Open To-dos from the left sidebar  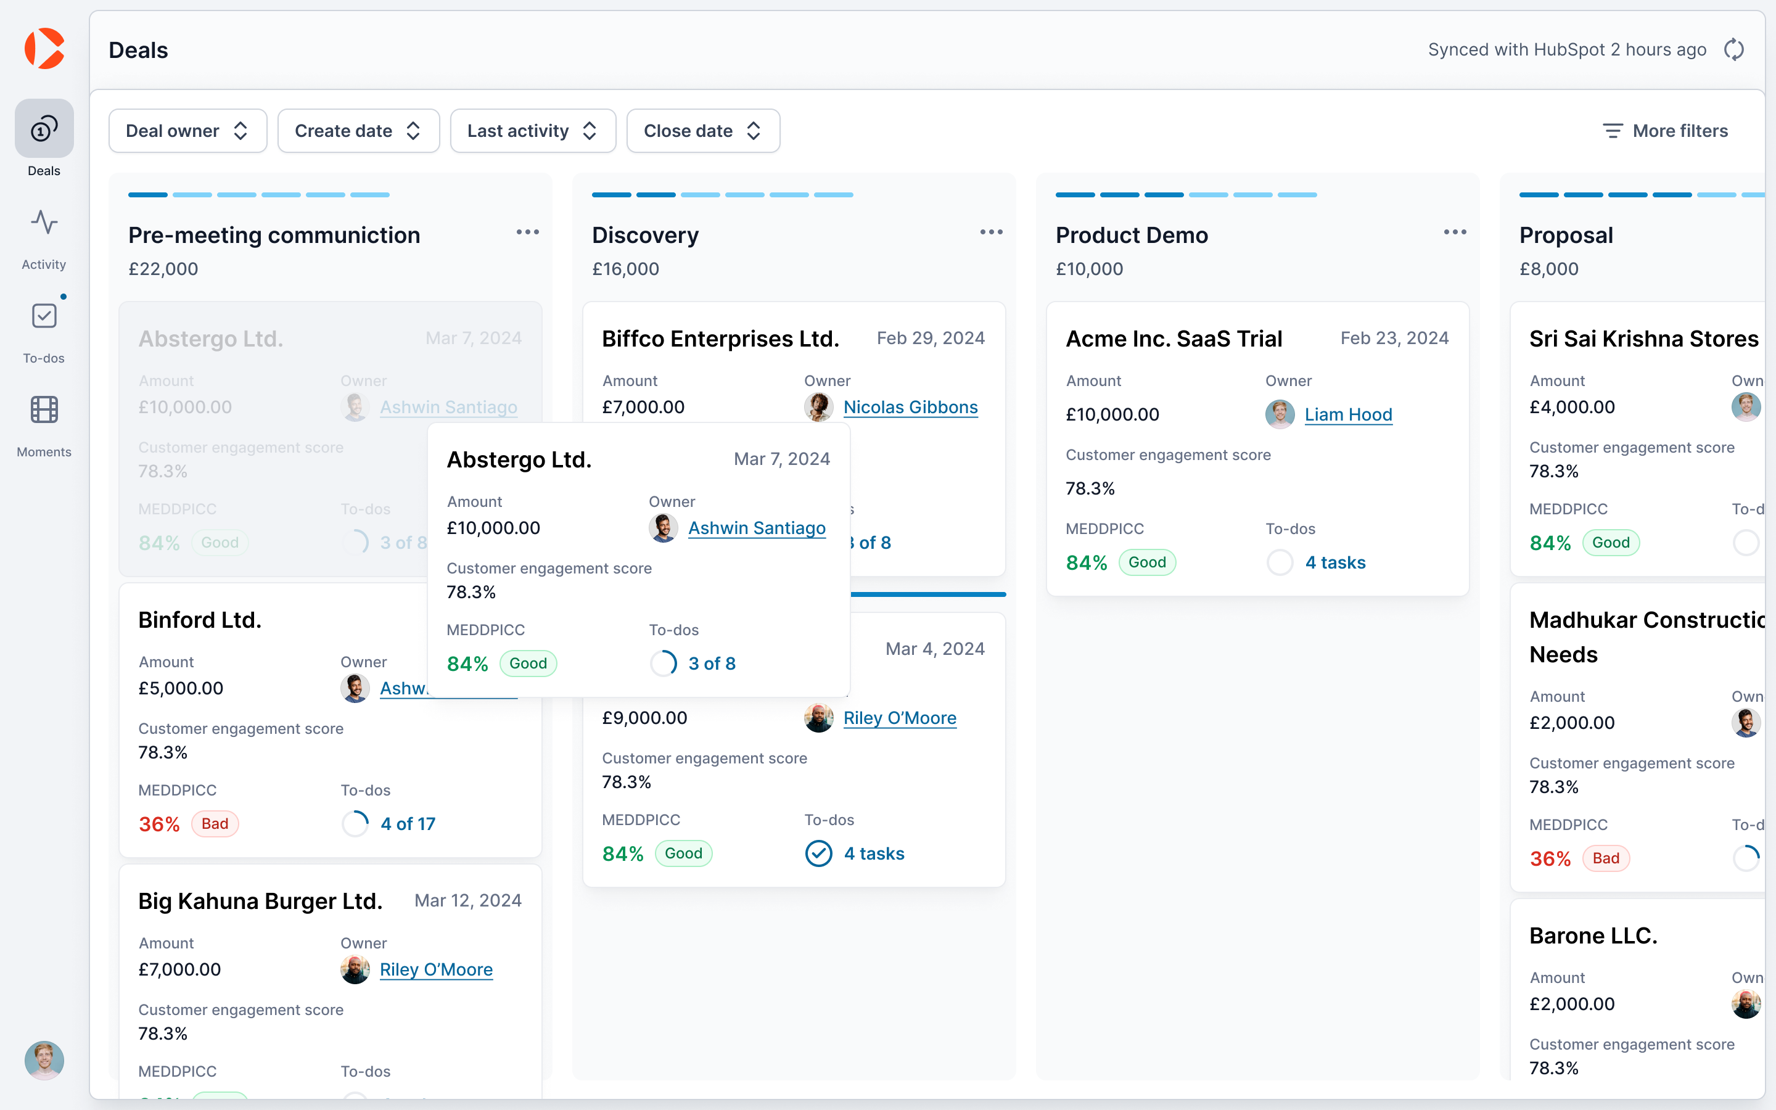pyautogui.click(x=43, y=316)
